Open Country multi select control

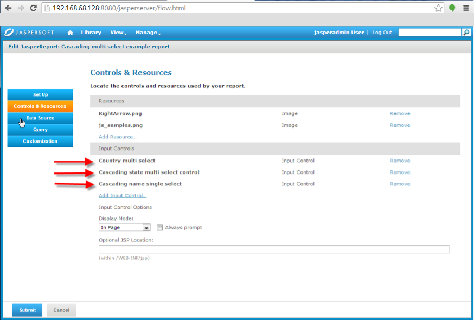click(x=127, y=160)
